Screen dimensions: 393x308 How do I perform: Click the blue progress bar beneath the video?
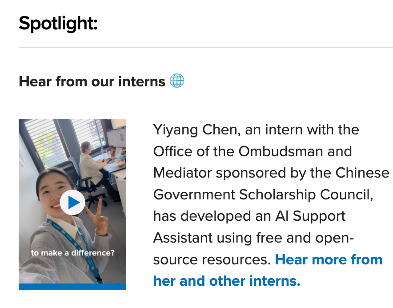click(72, 286)
